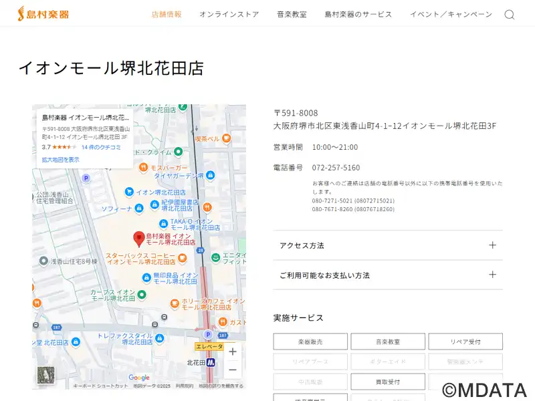The height and width of the screenshot is (401, 535).
Task: Click the 無印良品 shop marker
Action: point(146,277)
